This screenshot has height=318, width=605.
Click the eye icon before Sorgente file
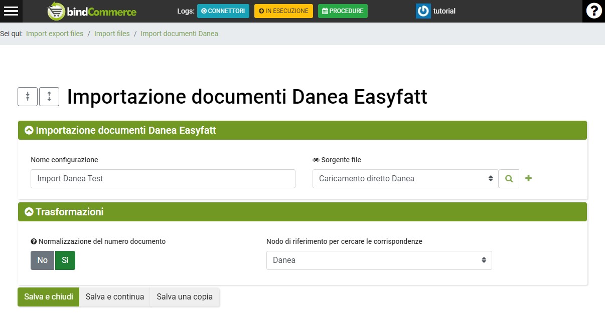pos(316,159)
